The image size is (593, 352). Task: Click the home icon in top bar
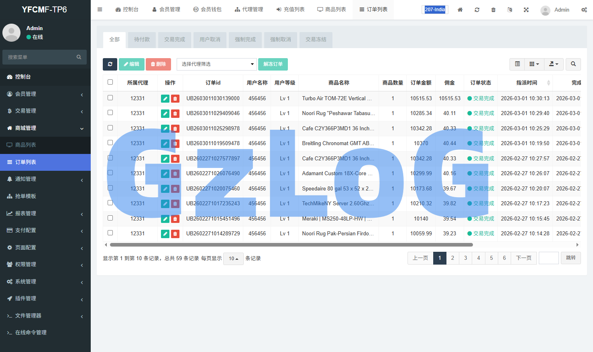tap(460, 10)
